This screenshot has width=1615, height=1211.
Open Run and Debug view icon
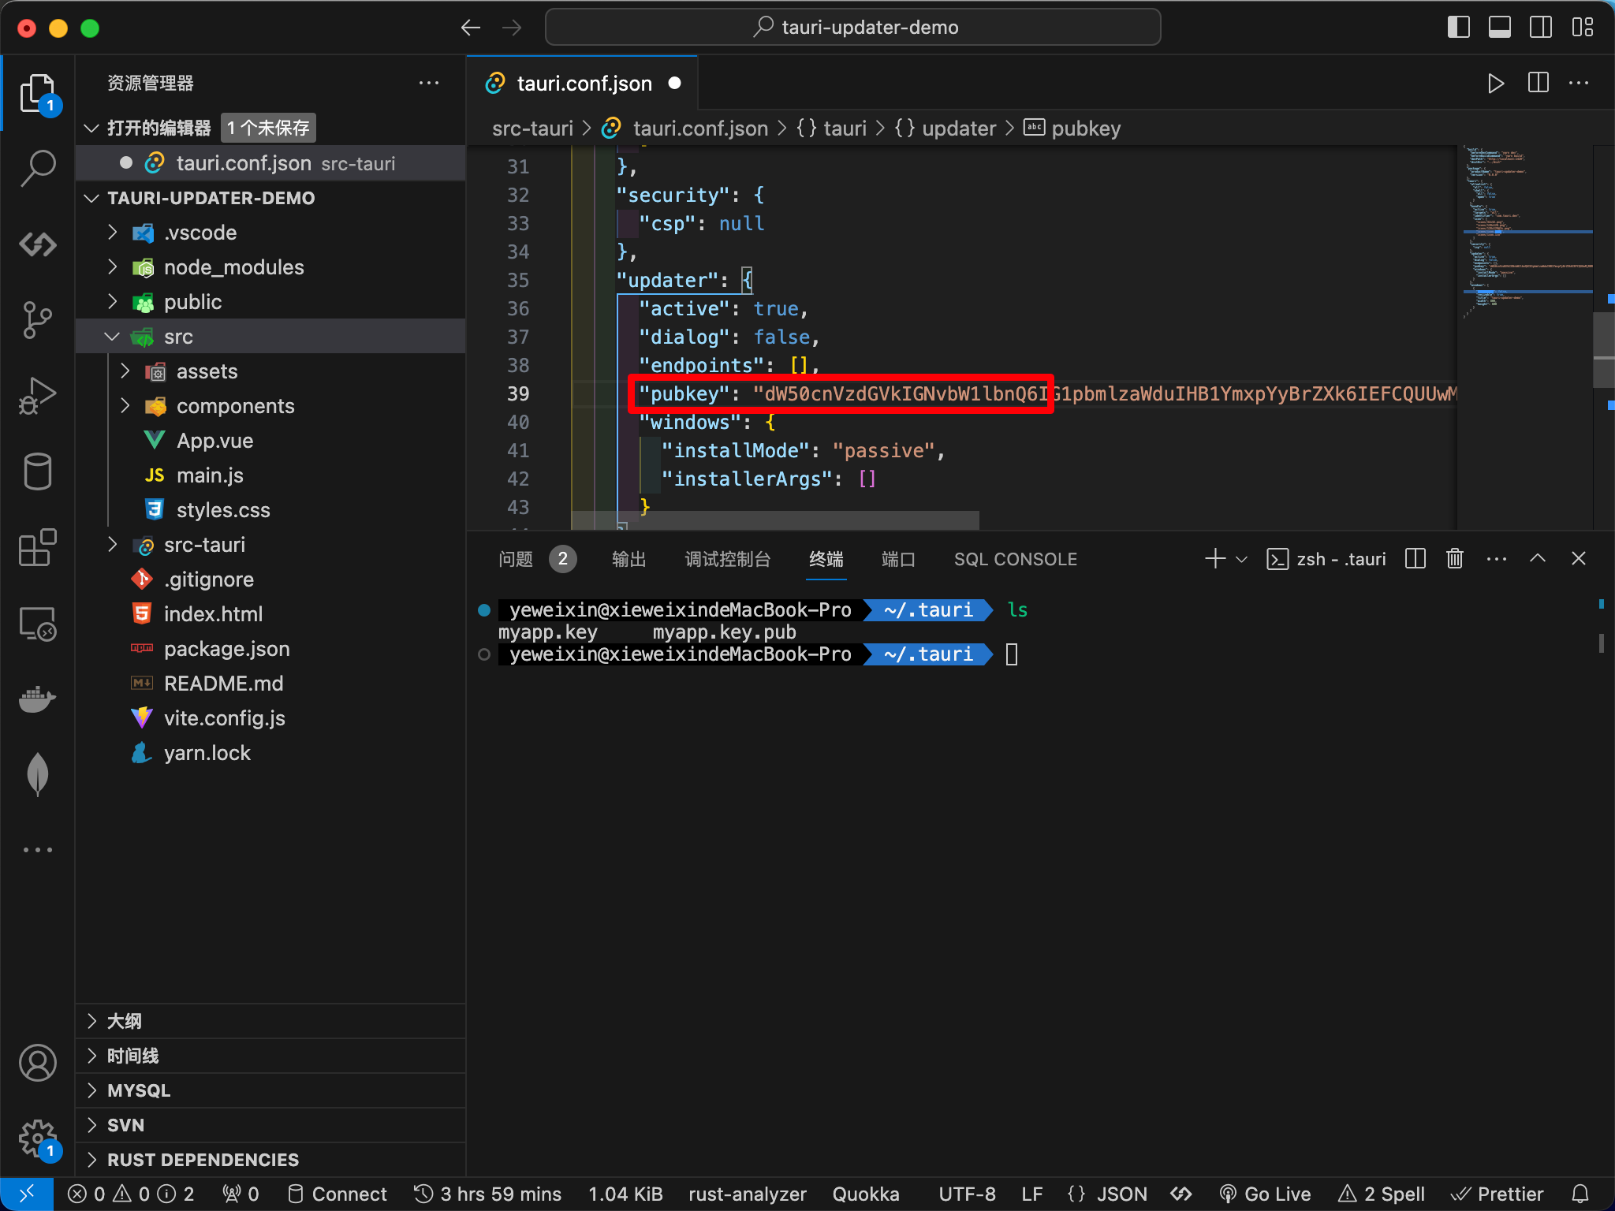coord(37,396)
